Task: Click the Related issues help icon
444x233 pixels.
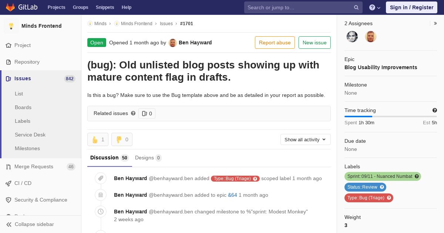Action: pyautogui.click(x=133, y=113)
